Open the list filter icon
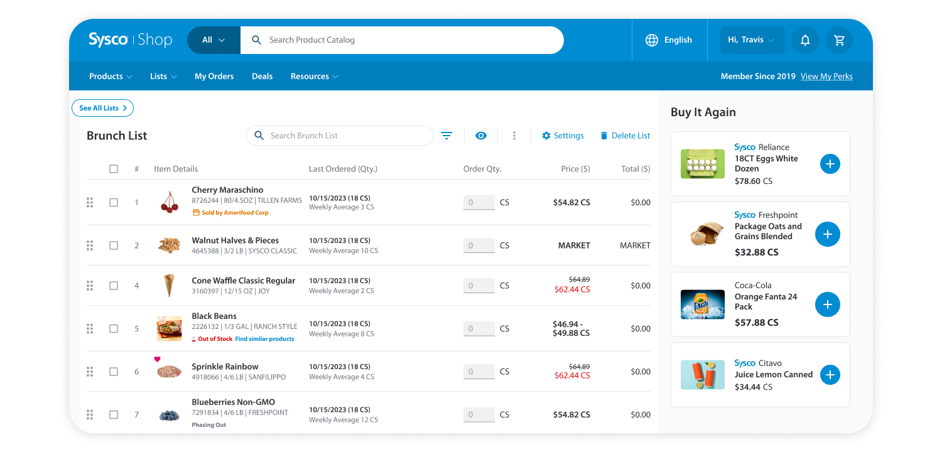Screen dimensions: 942x452 [x=447, y=136]
